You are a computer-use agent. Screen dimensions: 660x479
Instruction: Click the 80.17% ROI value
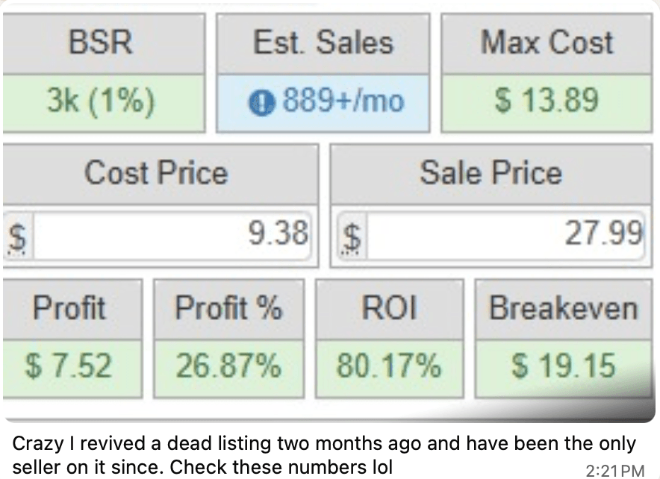pyautogui.click(x=388, y=366)
